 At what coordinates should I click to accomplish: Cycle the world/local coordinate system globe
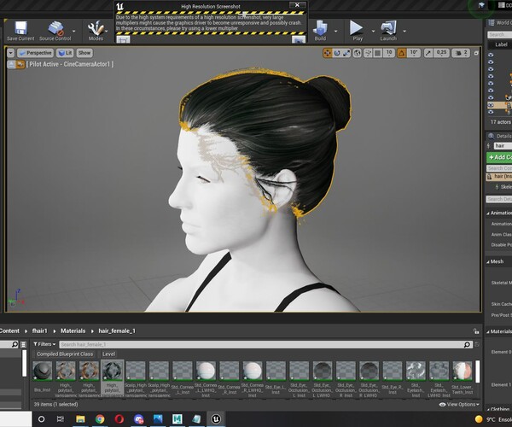(358, 53)
